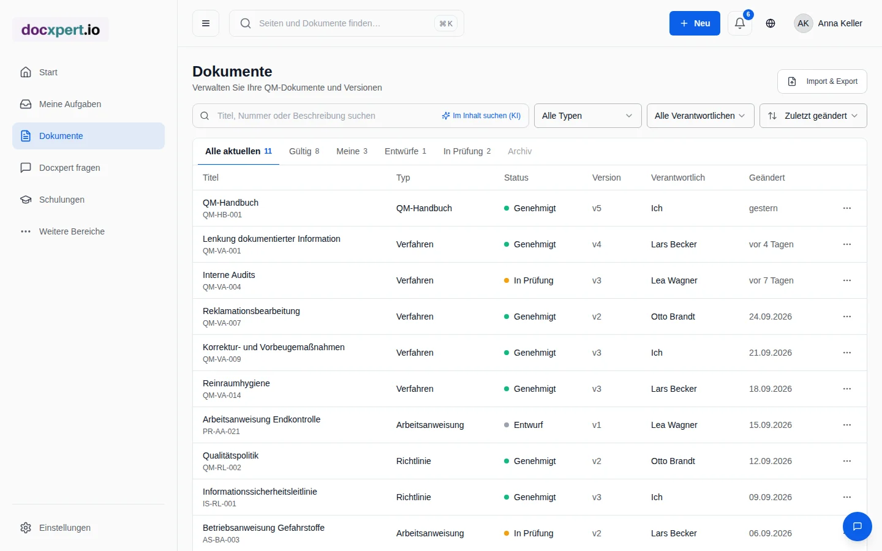Viewport: 882px width, 551px height.
Task: Expand Weitere Bereiche in sidebar
Action: click(88, 231)
